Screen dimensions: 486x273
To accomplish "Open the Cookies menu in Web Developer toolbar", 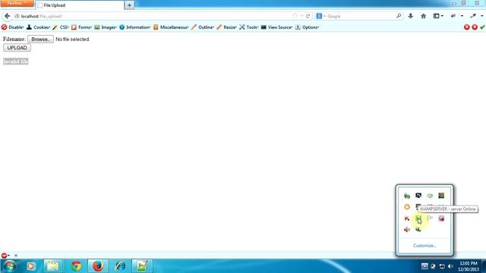I will click(39, 27).
